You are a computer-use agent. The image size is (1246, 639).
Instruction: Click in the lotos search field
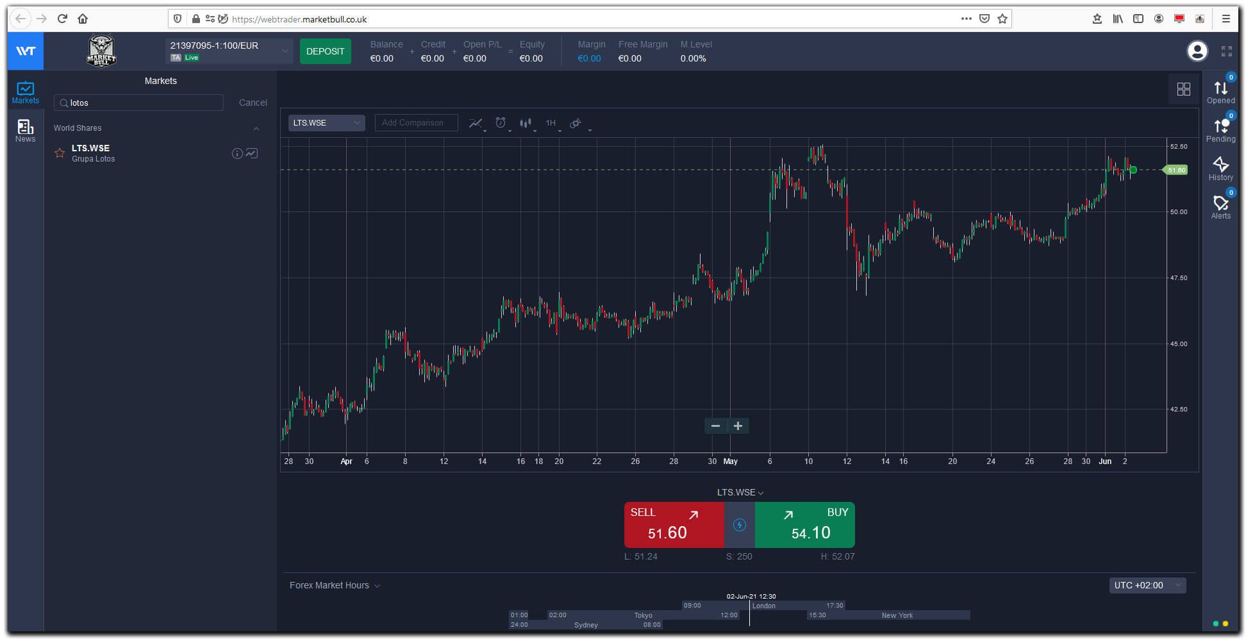138,103
